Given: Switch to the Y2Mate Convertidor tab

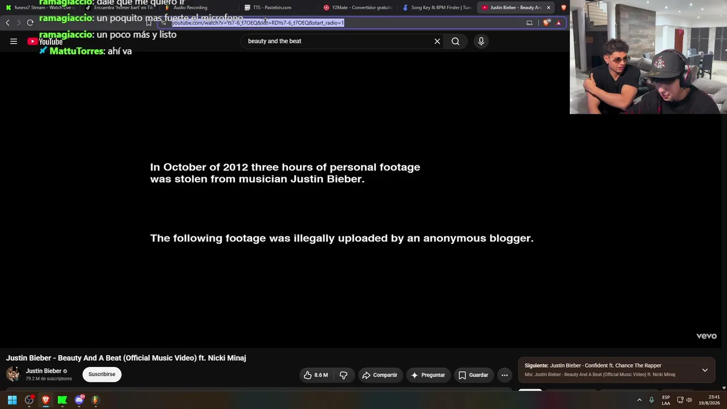Looking at the screenshot, I should coord(358,7).
